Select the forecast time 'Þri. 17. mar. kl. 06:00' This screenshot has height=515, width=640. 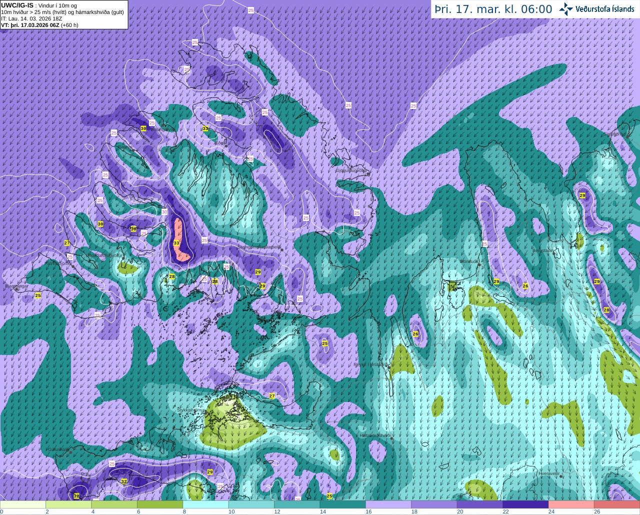point(493,9)
